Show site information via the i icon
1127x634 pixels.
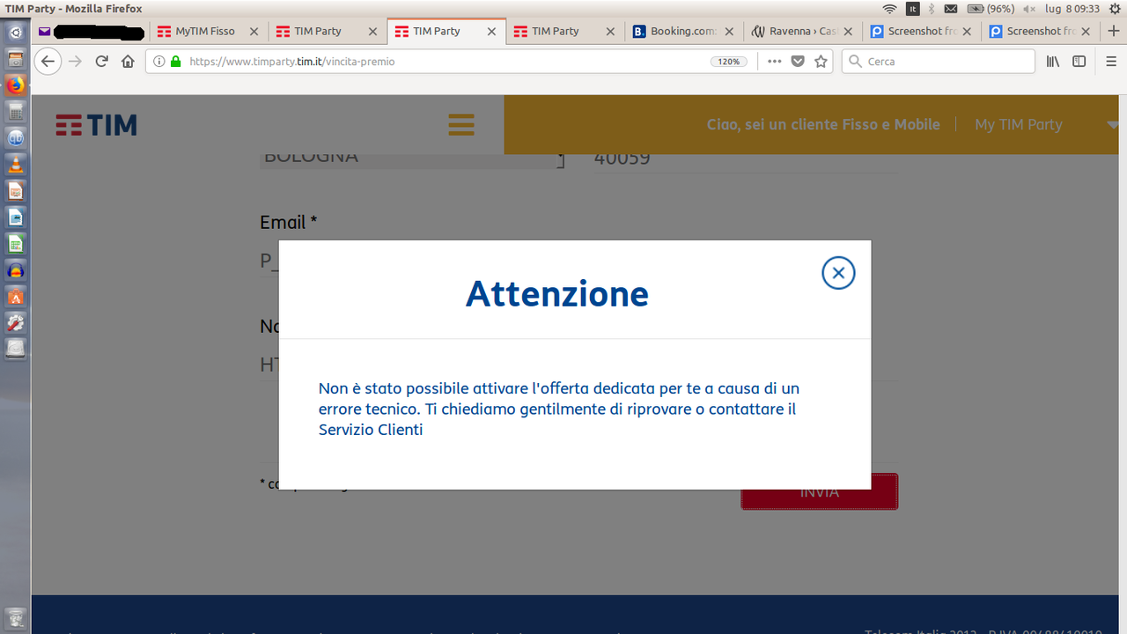pos(159,62)
